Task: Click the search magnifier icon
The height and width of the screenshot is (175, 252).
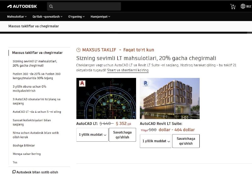Action: pos(51,6)
